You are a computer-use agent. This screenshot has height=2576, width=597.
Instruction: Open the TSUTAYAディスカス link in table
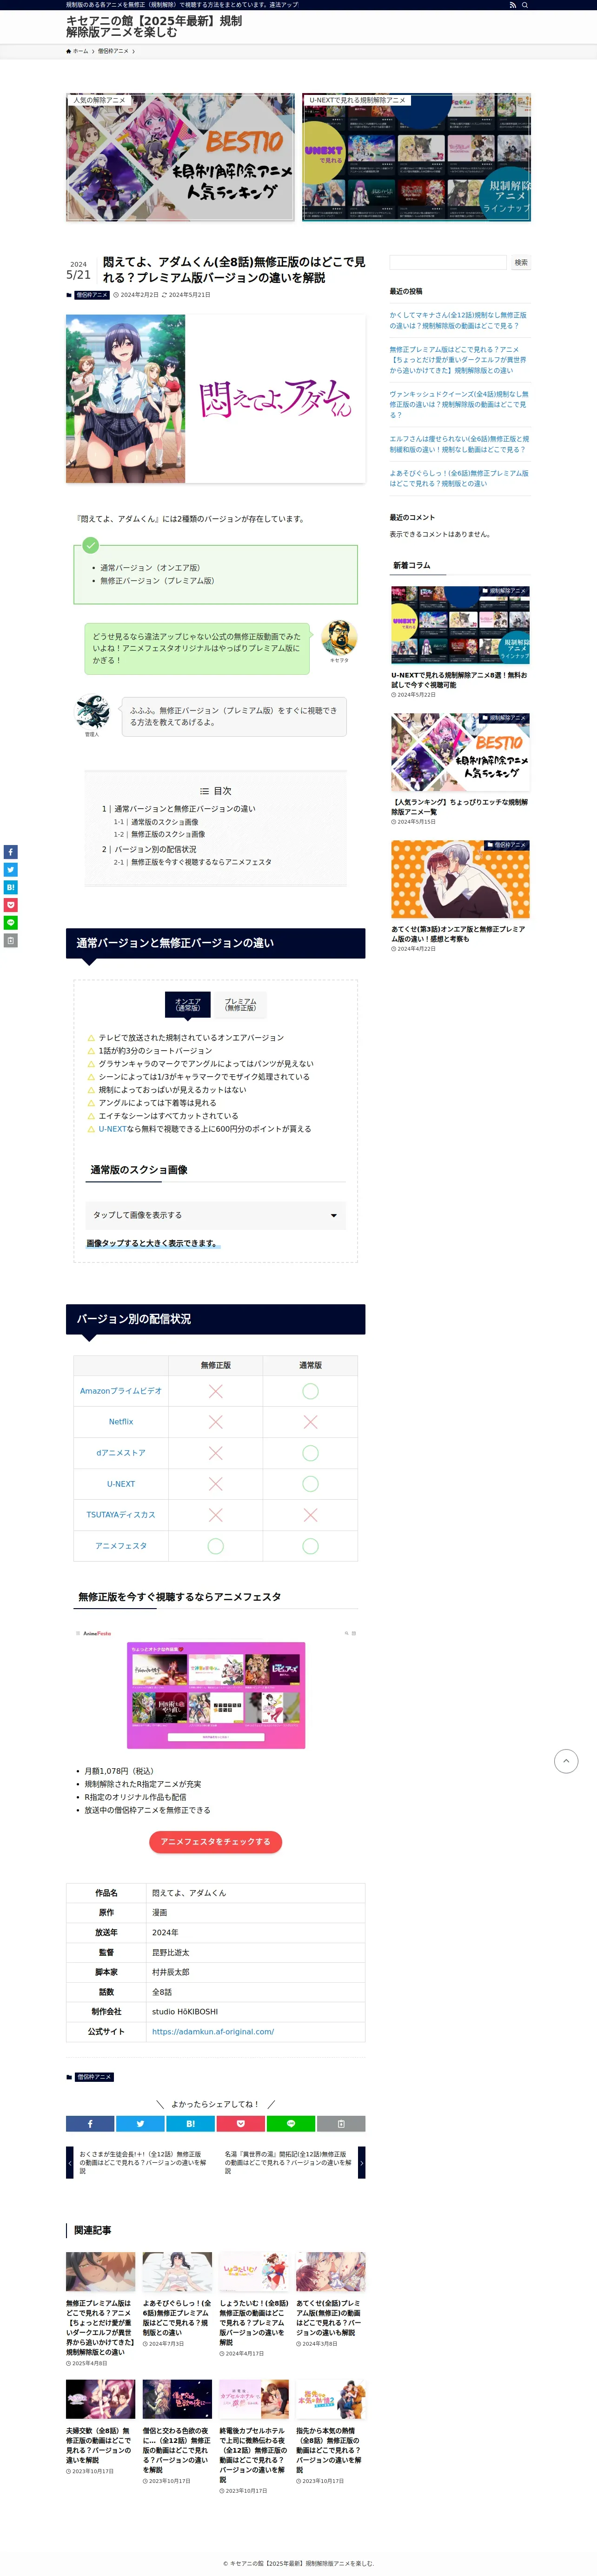121,1514
